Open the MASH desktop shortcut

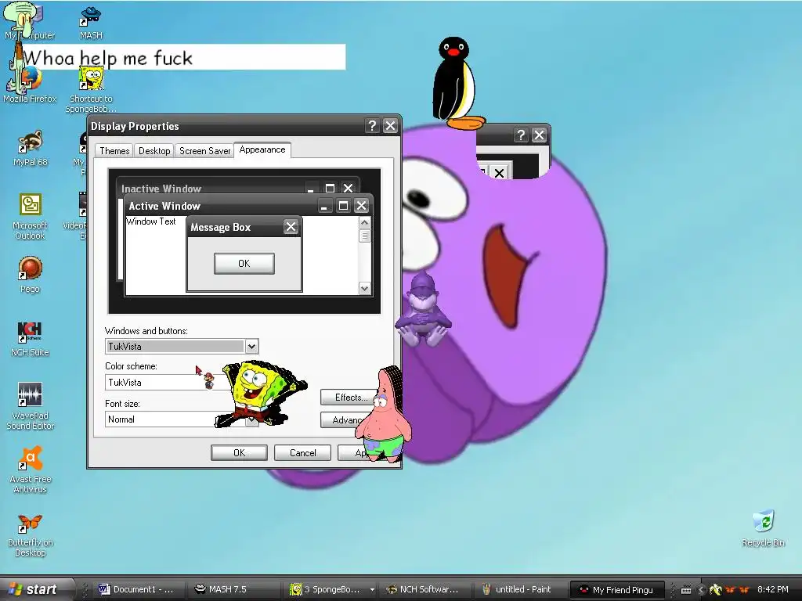click(x=91, y=23)
